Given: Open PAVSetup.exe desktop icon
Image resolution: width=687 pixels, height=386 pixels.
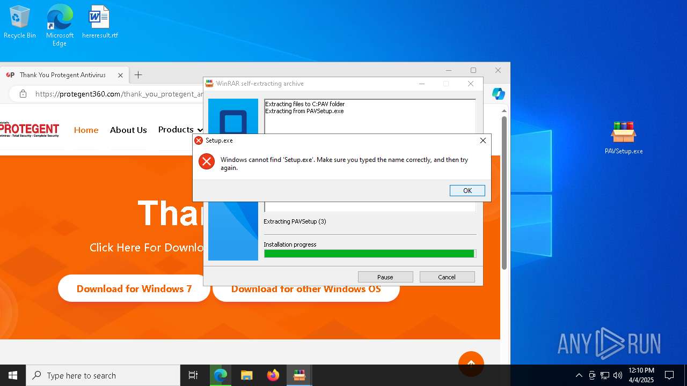Looking at the screenshot, I should pyautogui.click(x=624, y=138).
